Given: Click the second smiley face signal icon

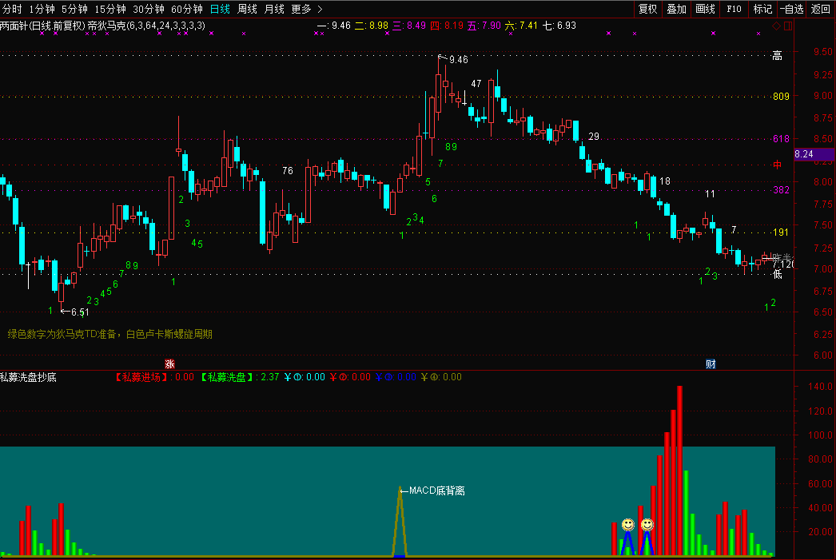Looking at the screenshot, I should (647, 524).
